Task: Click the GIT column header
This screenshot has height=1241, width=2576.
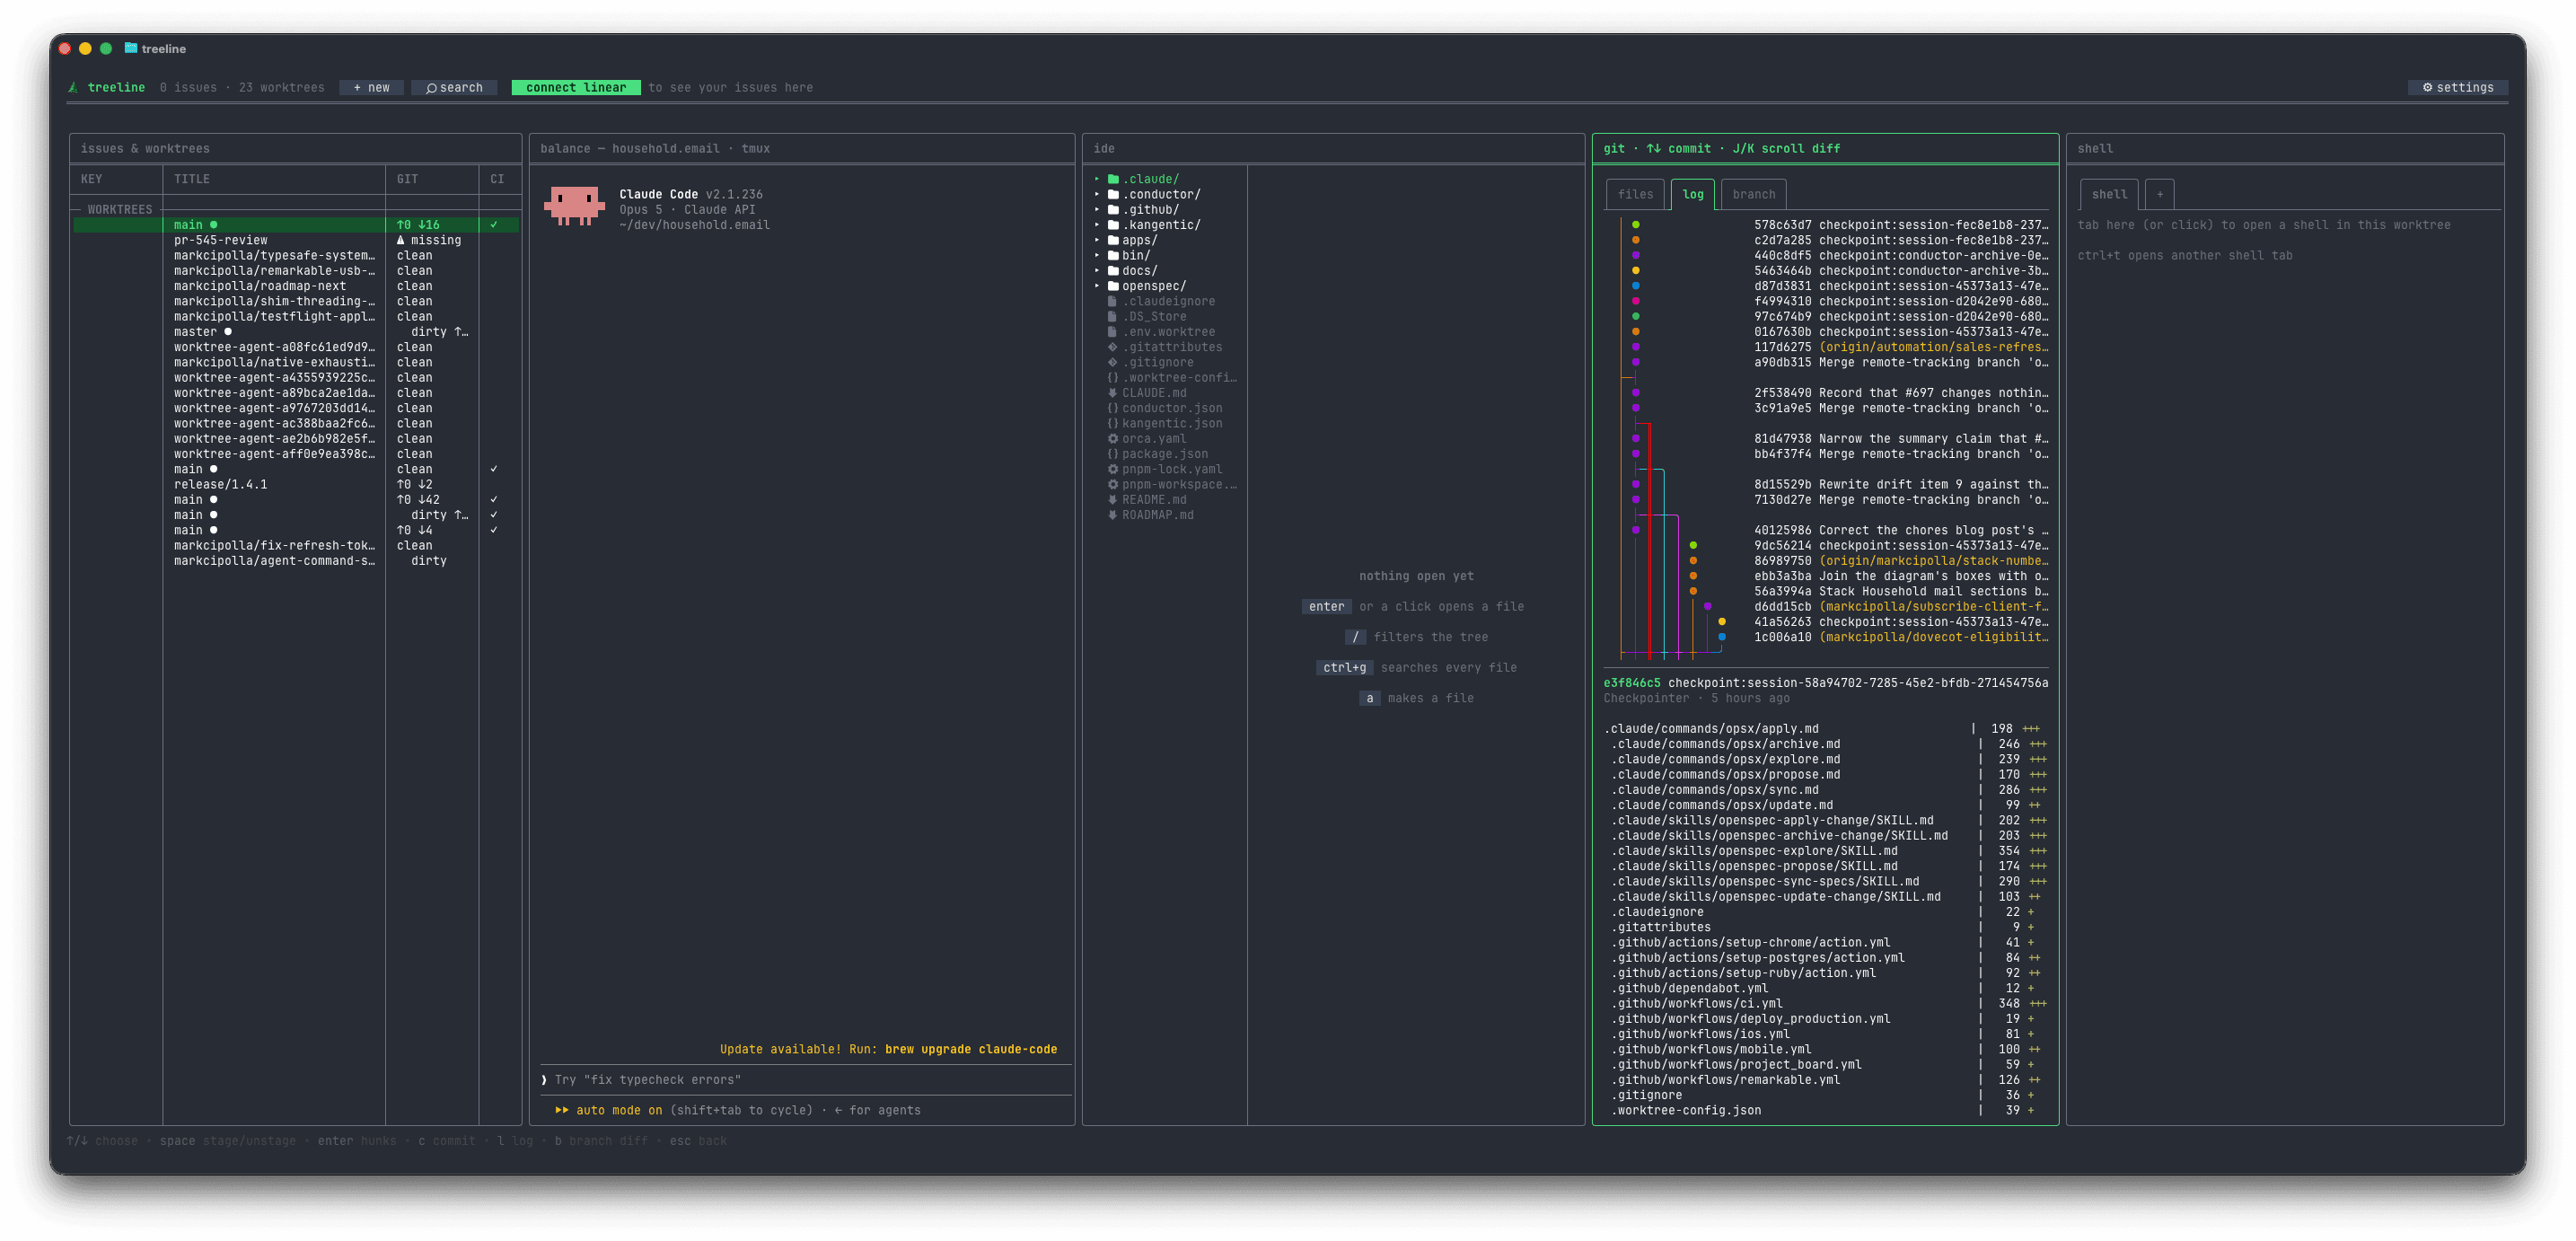Action: [407, 179]
